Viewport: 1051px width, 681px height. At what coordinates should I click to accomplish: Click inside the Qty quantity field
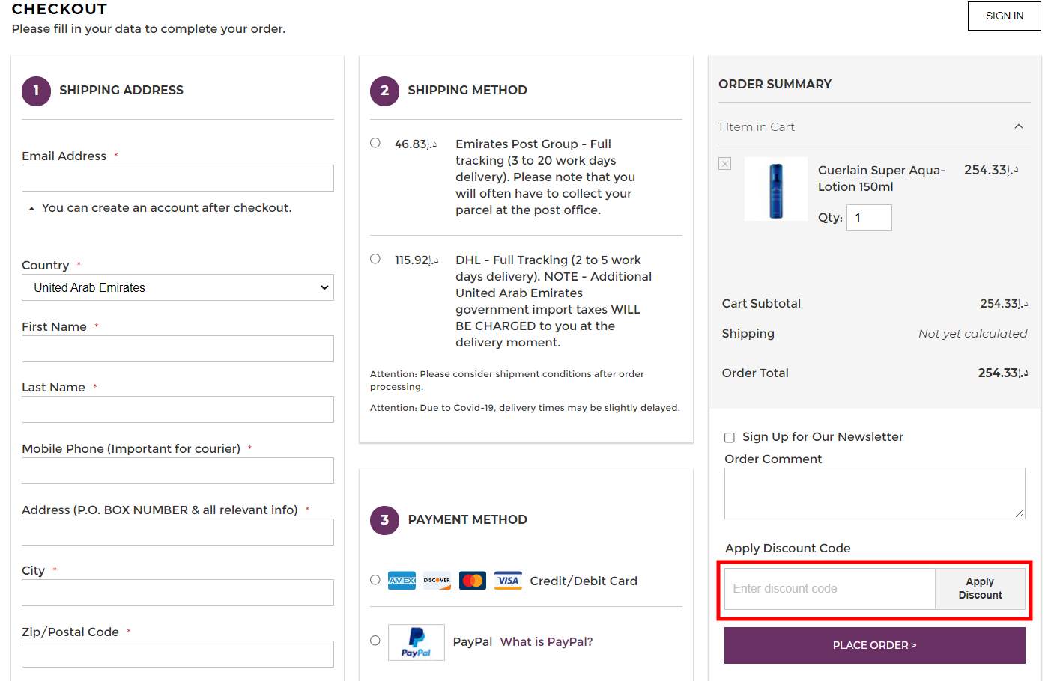(869, 217)
